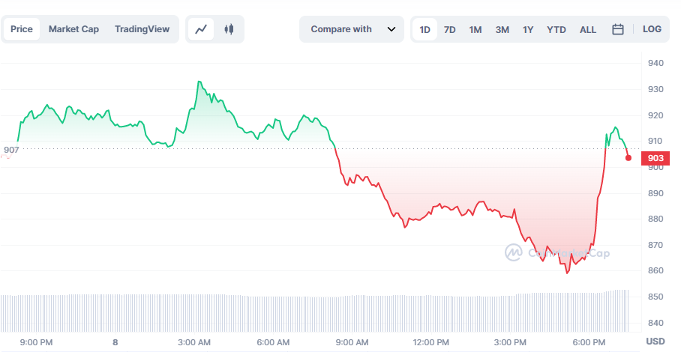Show the 3M time range

(502, 29)
